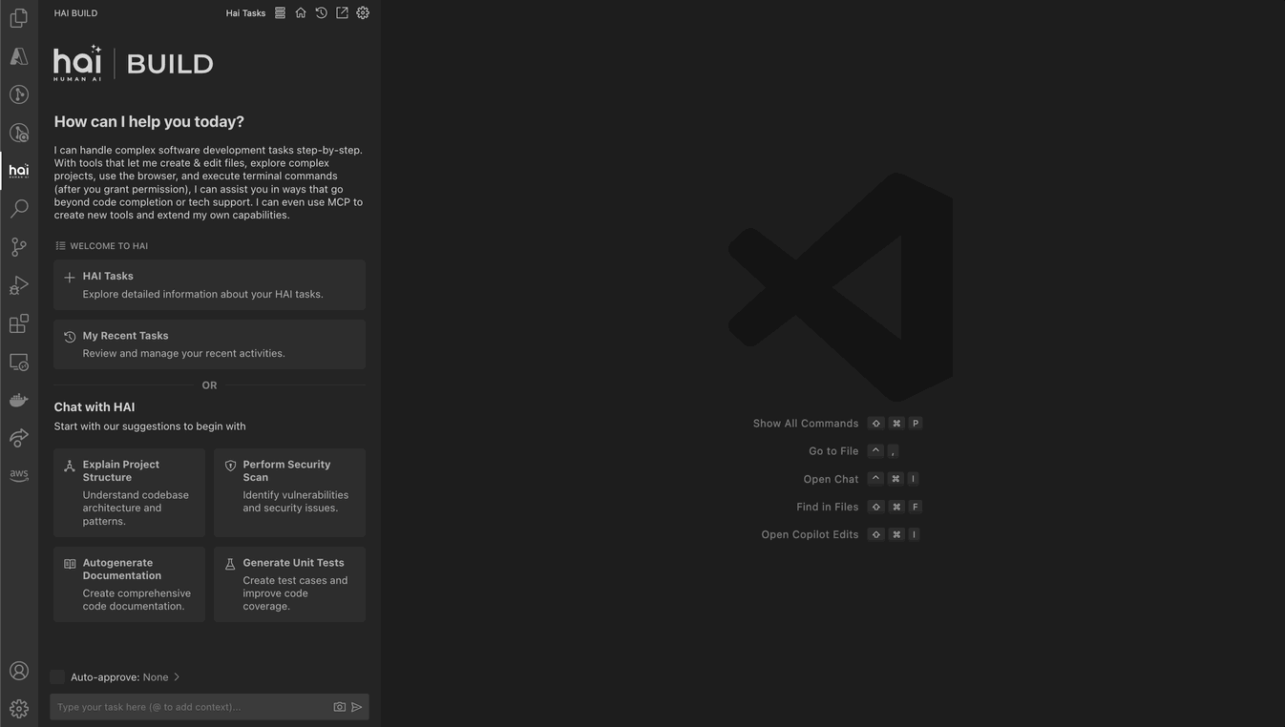This screenshot has width=1285, height=727.
Task: Send the task with arrow icon
Action: 357,707
